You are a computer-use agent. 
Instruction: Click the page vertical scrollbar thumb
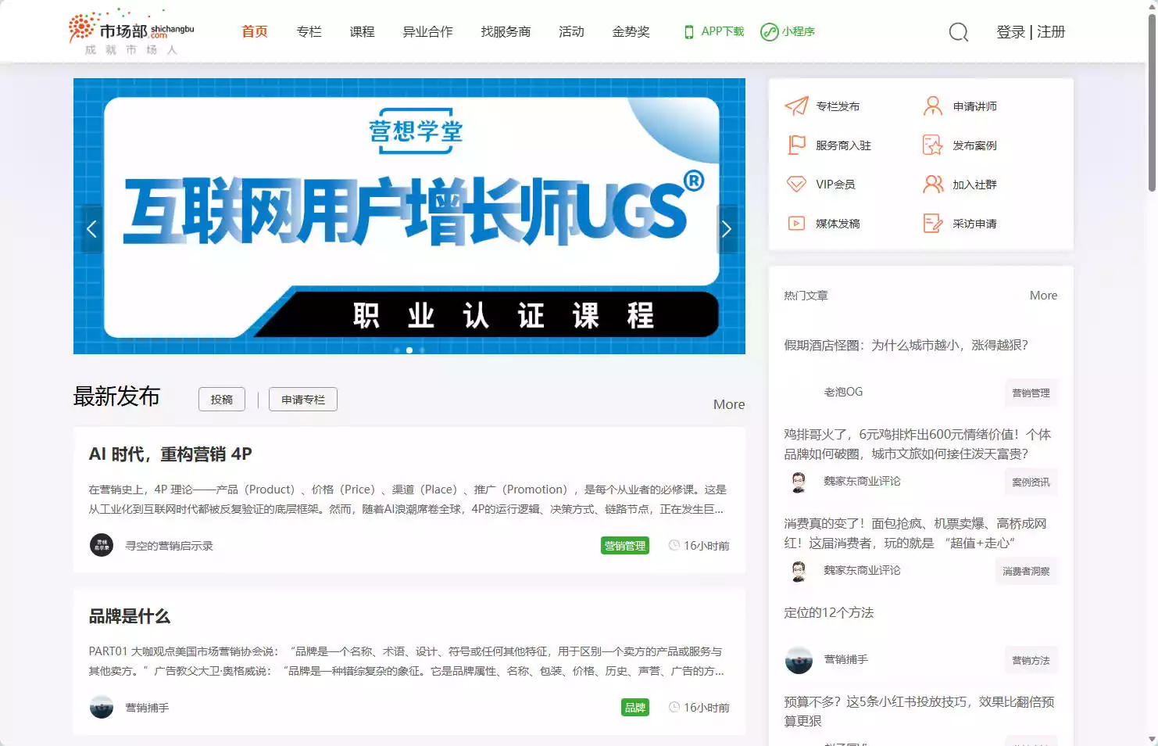1152,102
